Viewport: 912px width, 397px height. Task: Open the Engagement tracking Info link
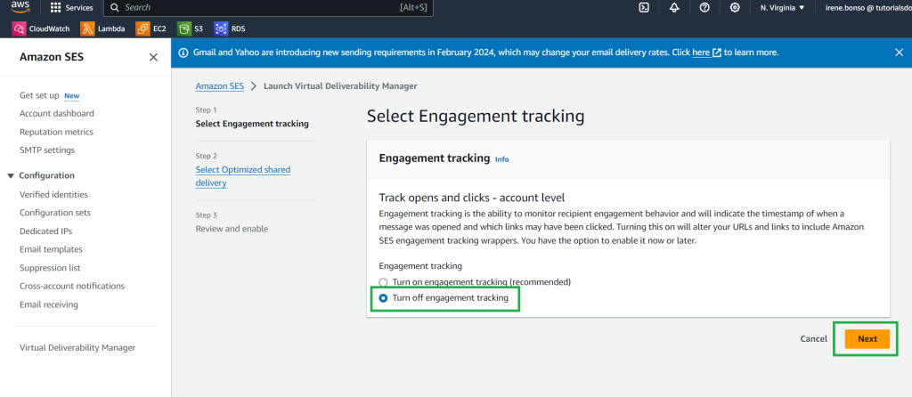[502, 159]
